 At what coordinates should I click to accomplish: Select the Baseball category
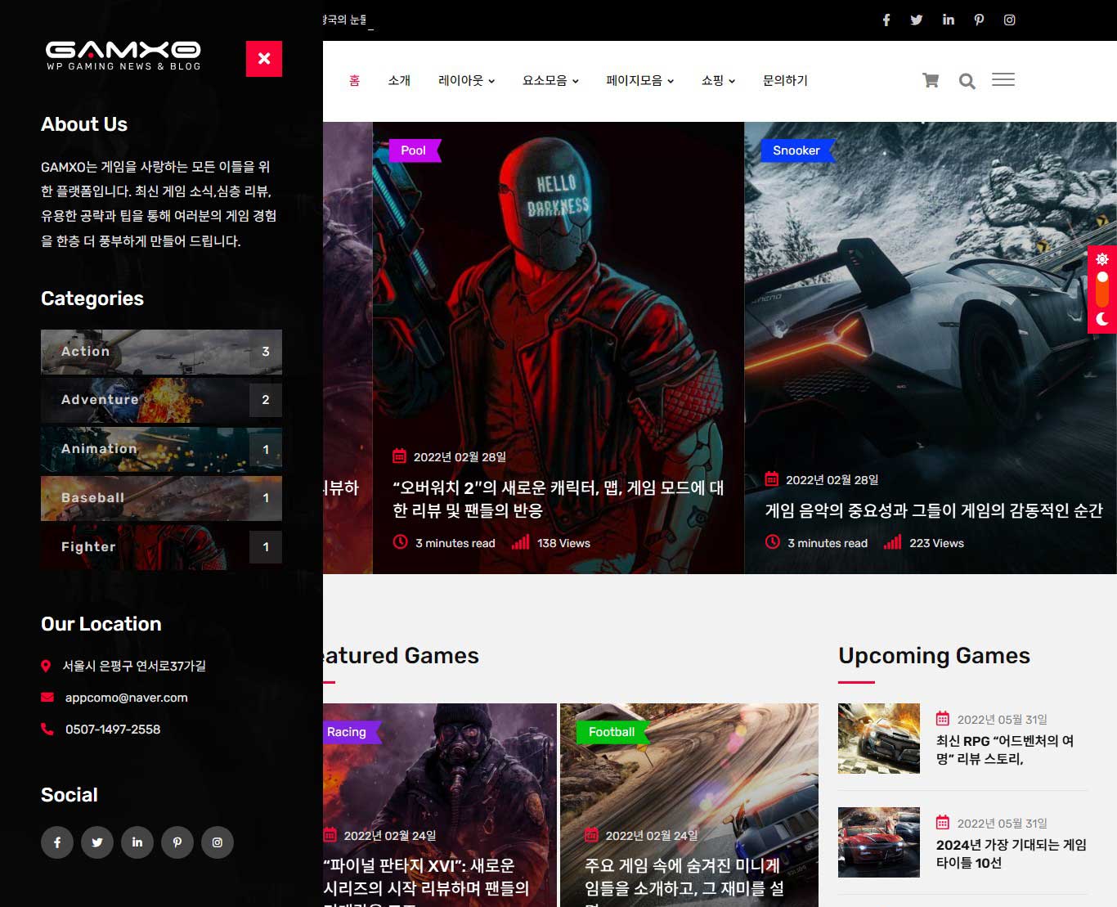[161, 498]
